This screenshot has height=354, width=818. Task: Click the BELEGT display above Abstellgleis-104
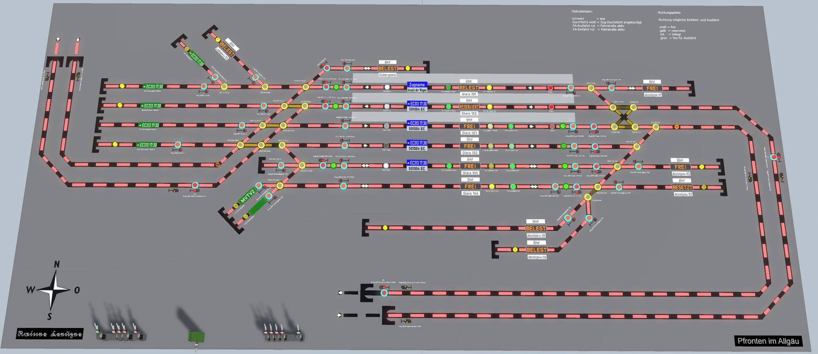tap(537, 250)
